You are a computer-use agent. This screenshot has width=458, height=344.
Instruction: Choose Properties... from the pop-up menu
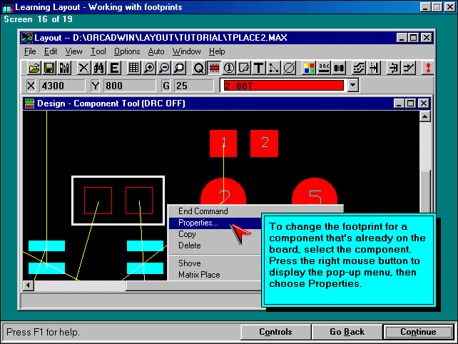point(198,223)
